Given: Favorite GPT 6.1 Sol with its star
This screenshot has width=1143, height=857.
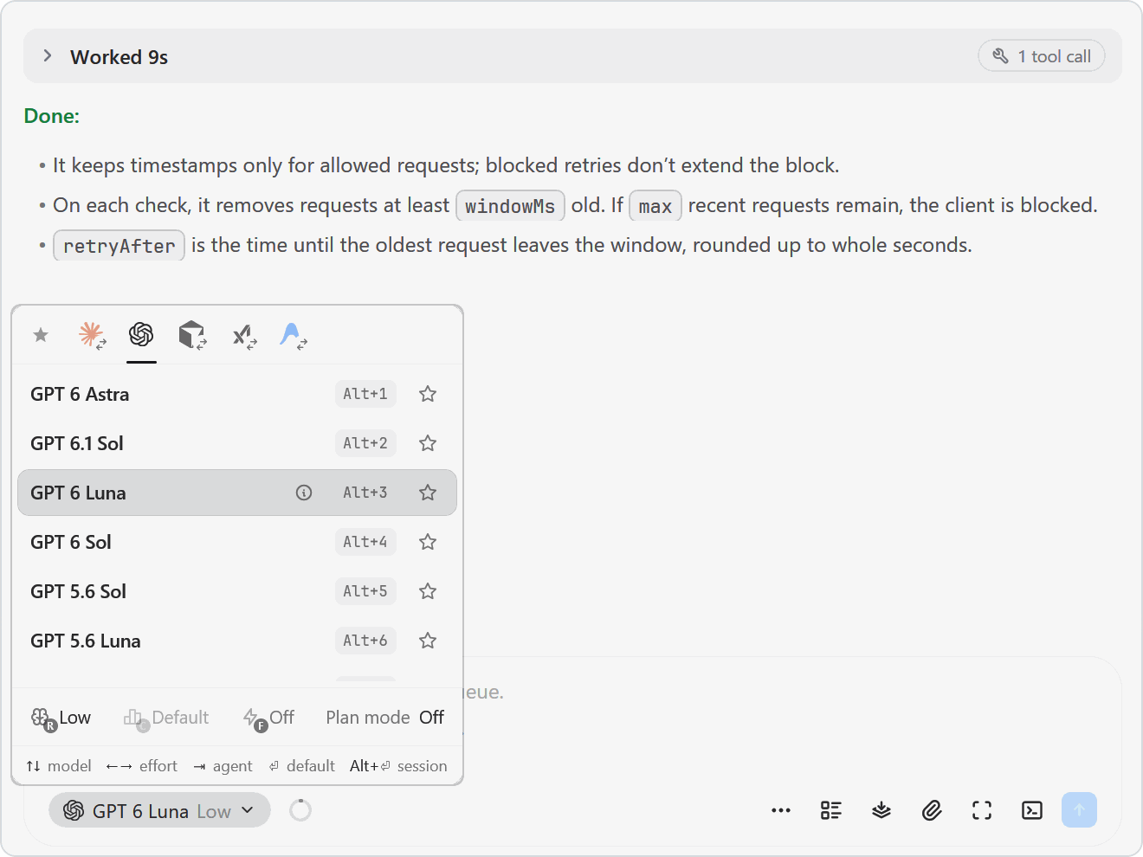Looking at the screenshot, I should tap(428, 443).
